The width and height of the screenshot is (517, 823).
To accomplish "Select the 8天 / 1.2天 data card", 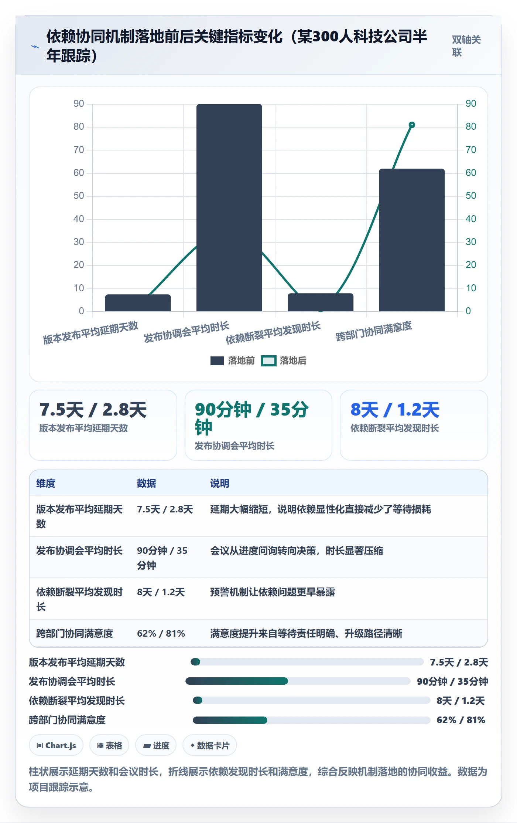I will pos(414,425).
